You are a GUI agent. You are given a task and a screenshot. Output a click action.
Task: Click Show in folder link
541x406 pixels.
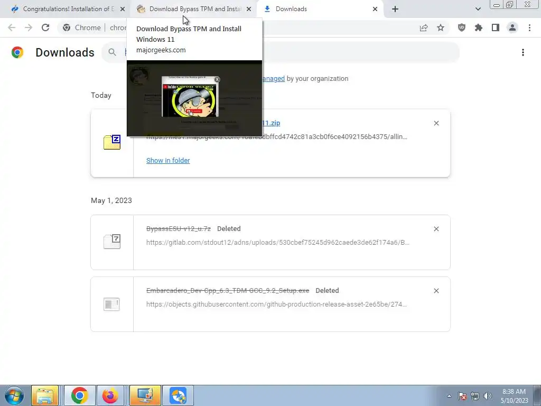click(168, 161)
